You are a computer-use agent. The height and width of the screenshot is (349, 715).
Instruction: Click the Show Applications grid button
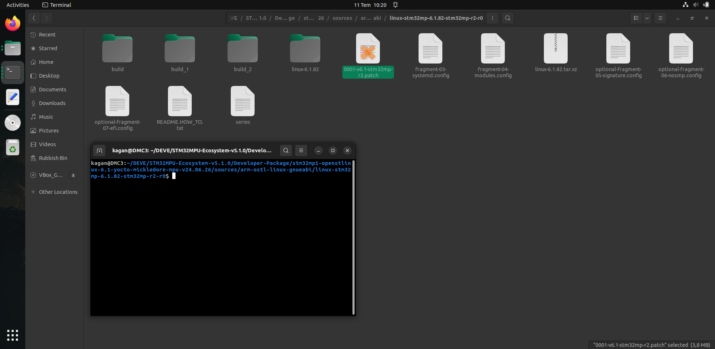(12, 335)
